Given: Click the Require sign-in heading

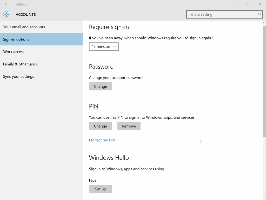Looking at the screenshot, I should click(x=109, y=27).
